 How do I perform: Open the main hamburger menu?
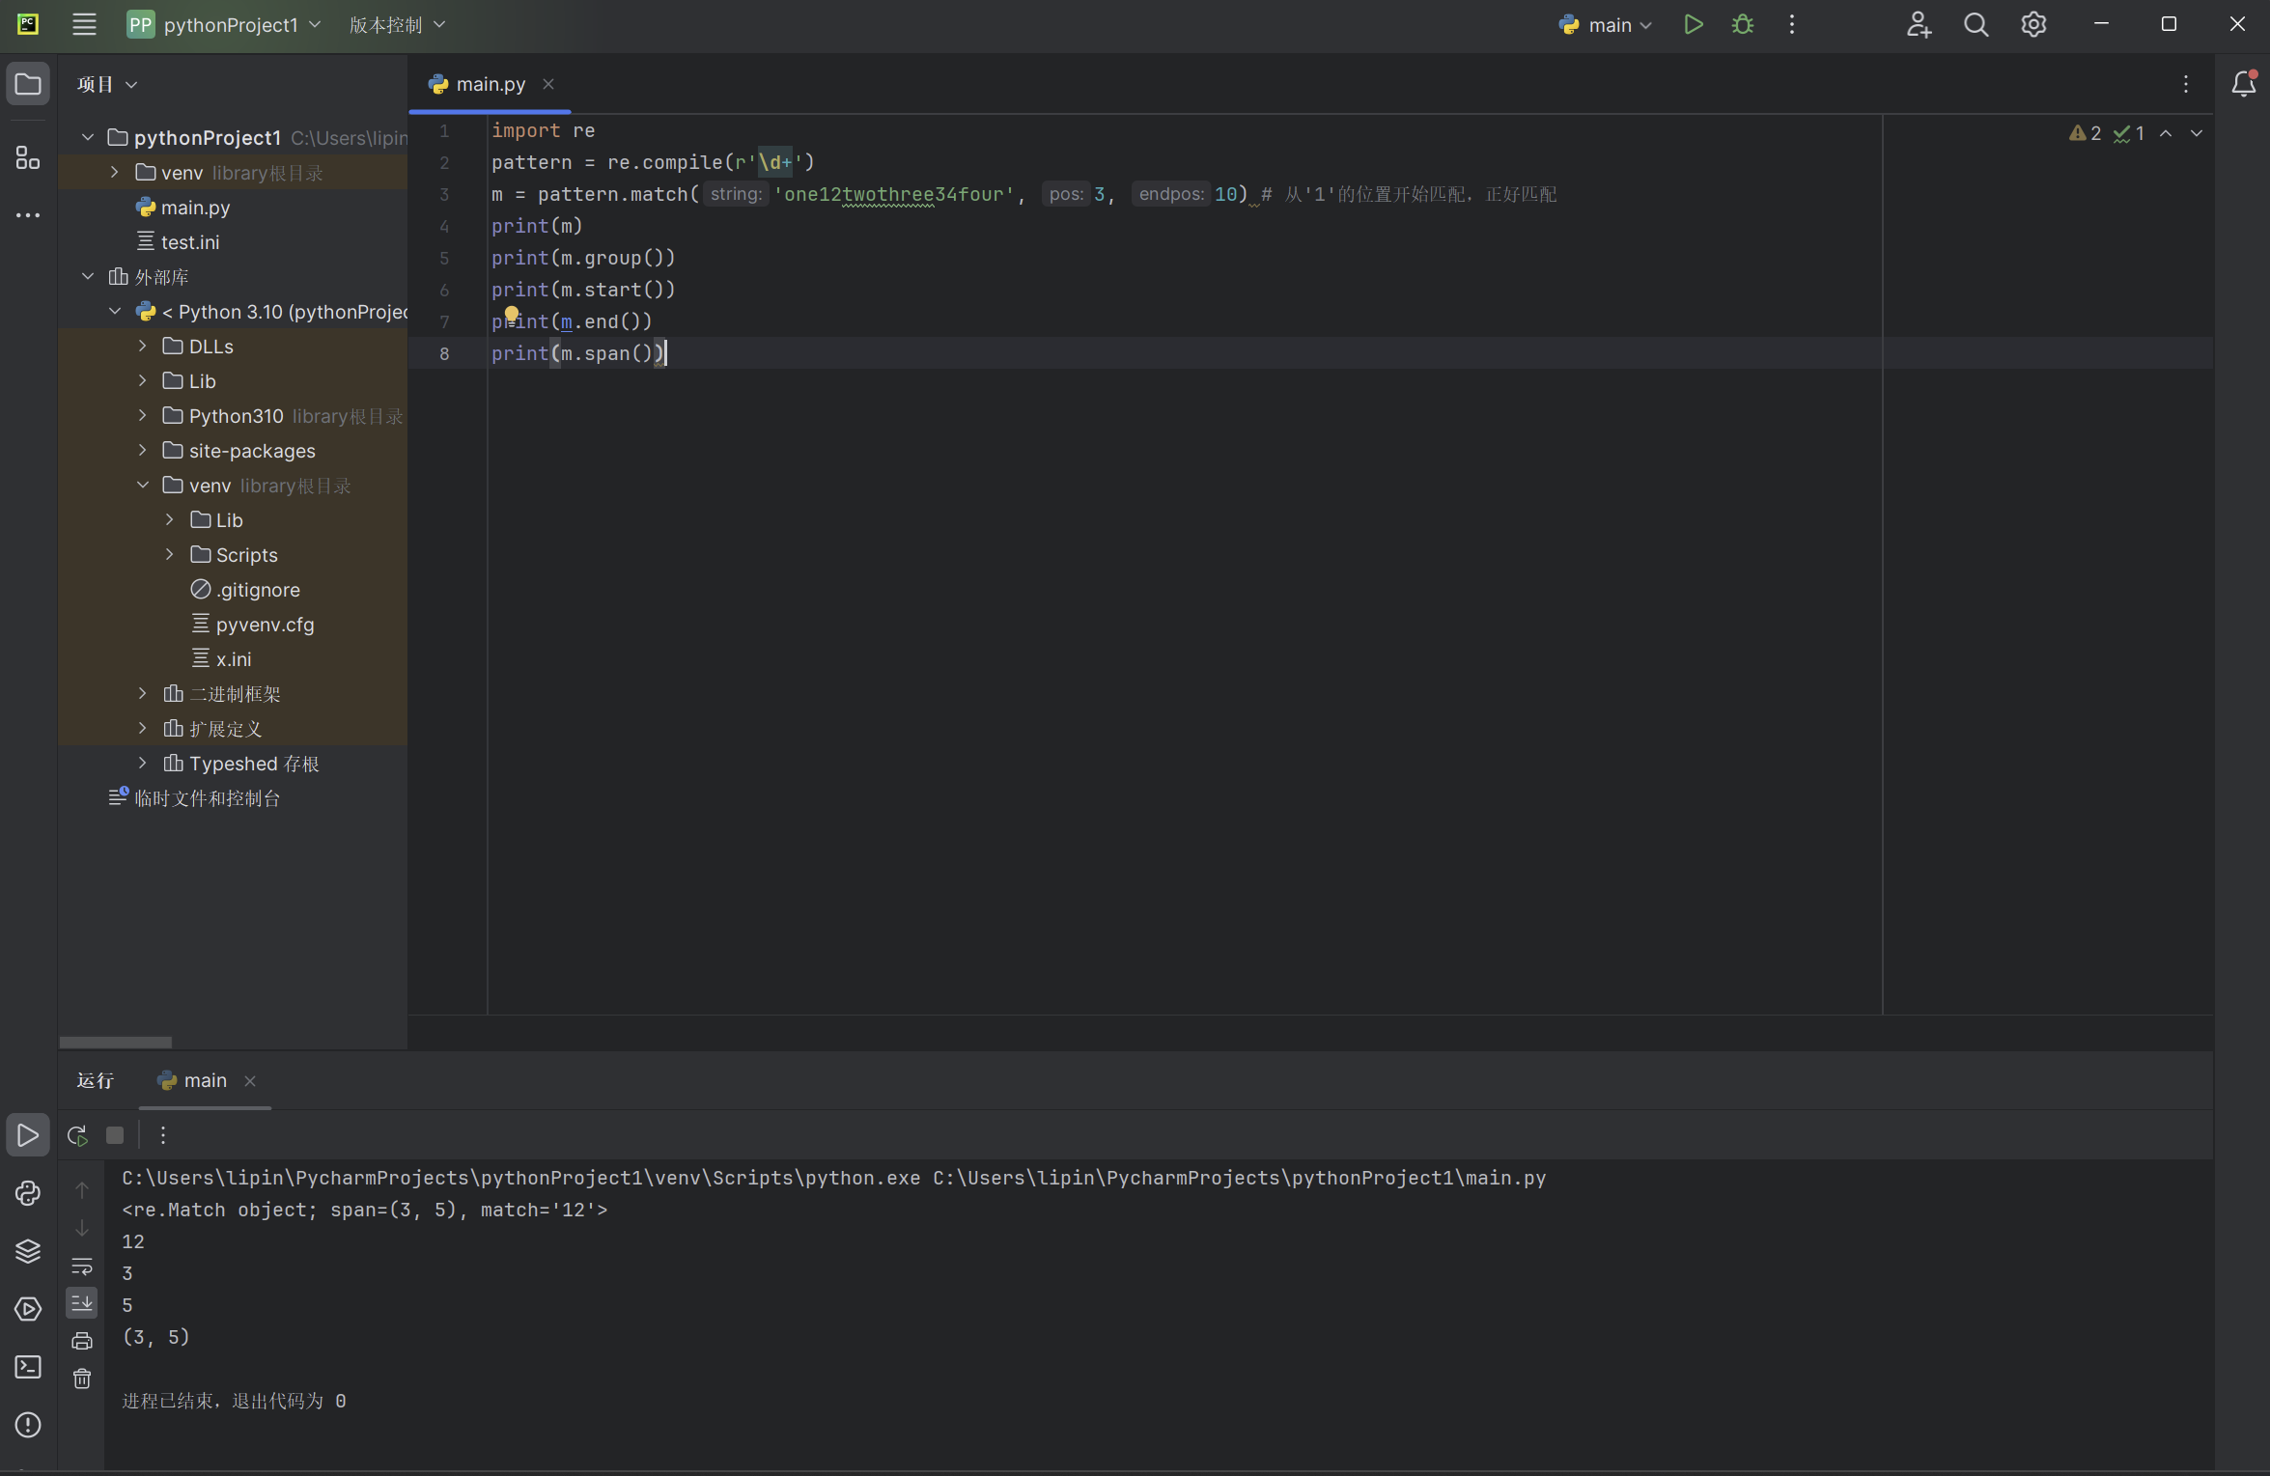coord(84,24)
